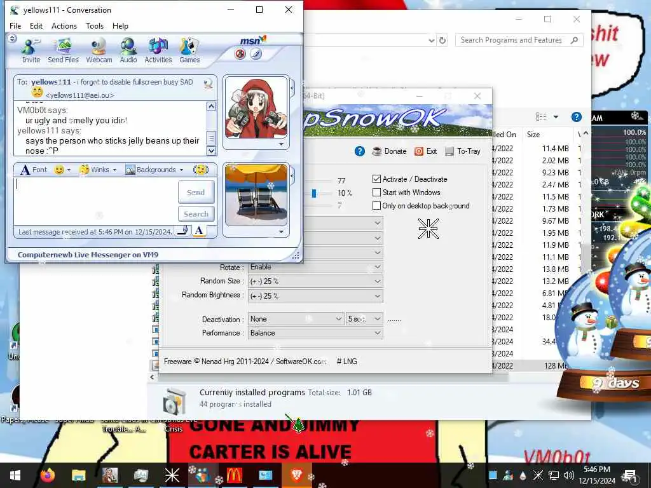
Task: Click the help icon in Programs and Features
Action: [576, 117]
